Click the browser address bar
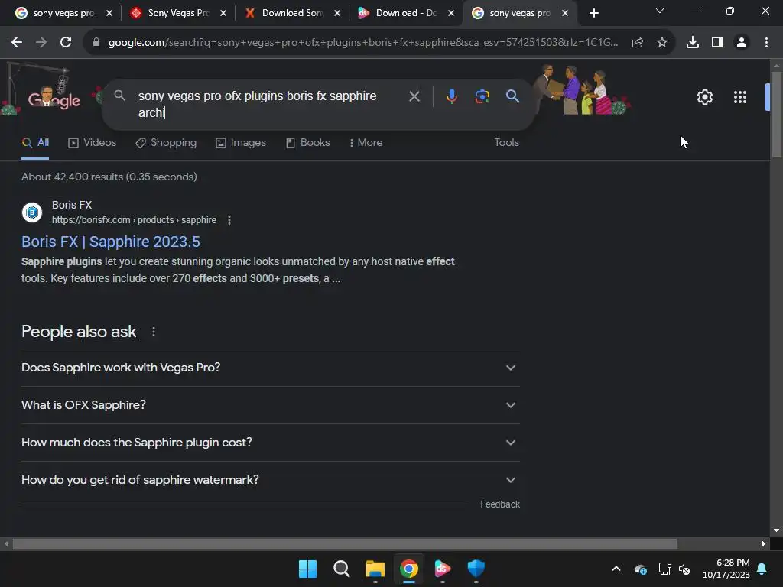 point(363,43)
